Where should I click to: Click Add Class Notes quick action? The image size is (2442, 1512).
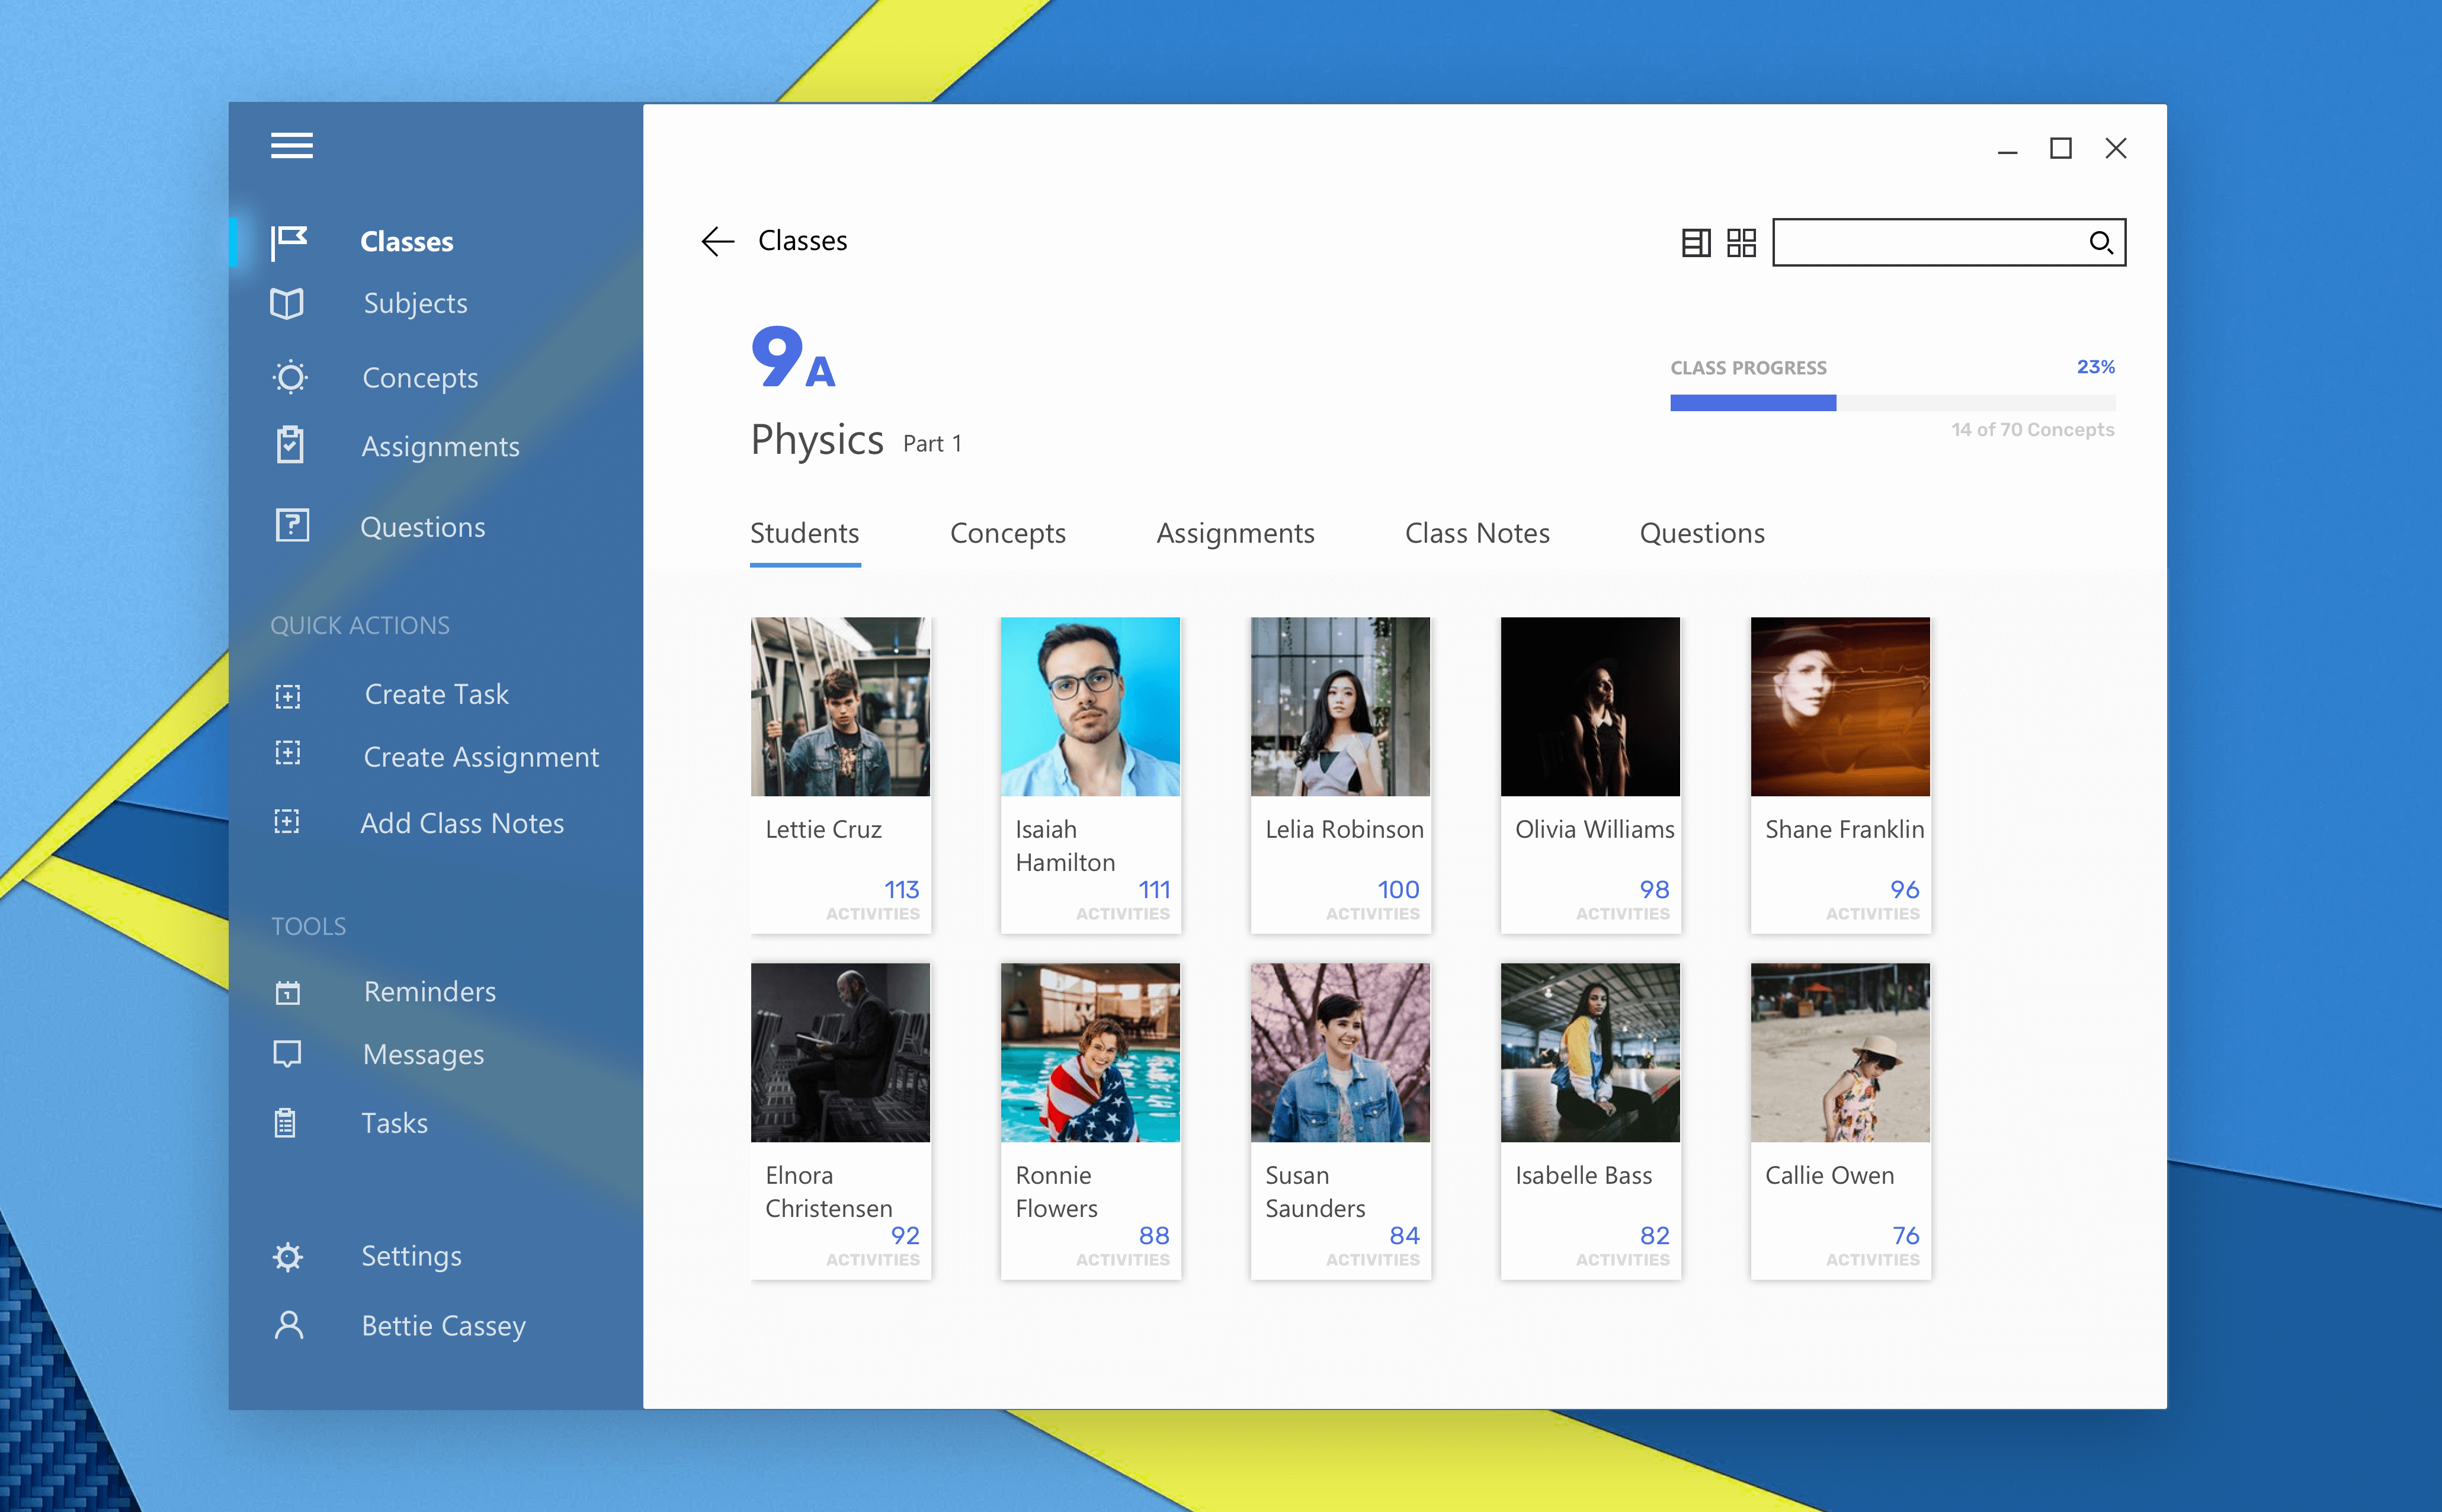[461, 823]
